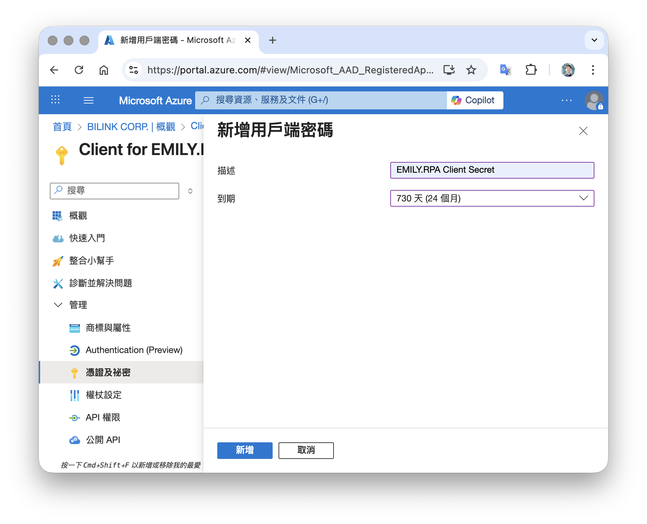The height and width of the screenshot is (524, 647).
Task: Close the 新增用戶端密碼 panel
Action: [x=583, y=131]
